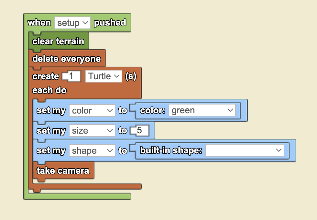The height and width of the screenshot is (220, 317).
Task: Click the '(s)' label after Turtle
Action: point(131,76)
